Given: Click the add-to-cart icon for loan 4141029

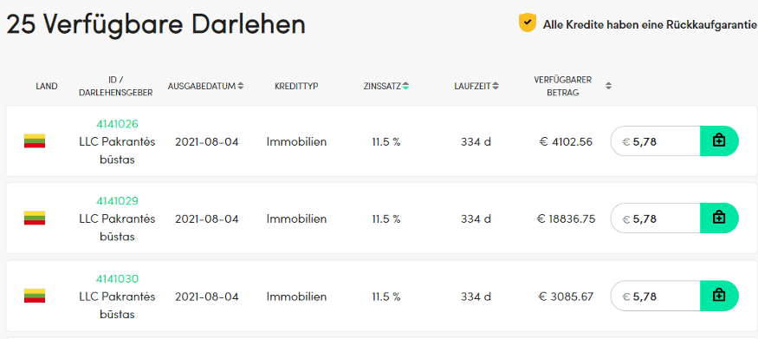Looking at the screenshot, I should [719, 218].
